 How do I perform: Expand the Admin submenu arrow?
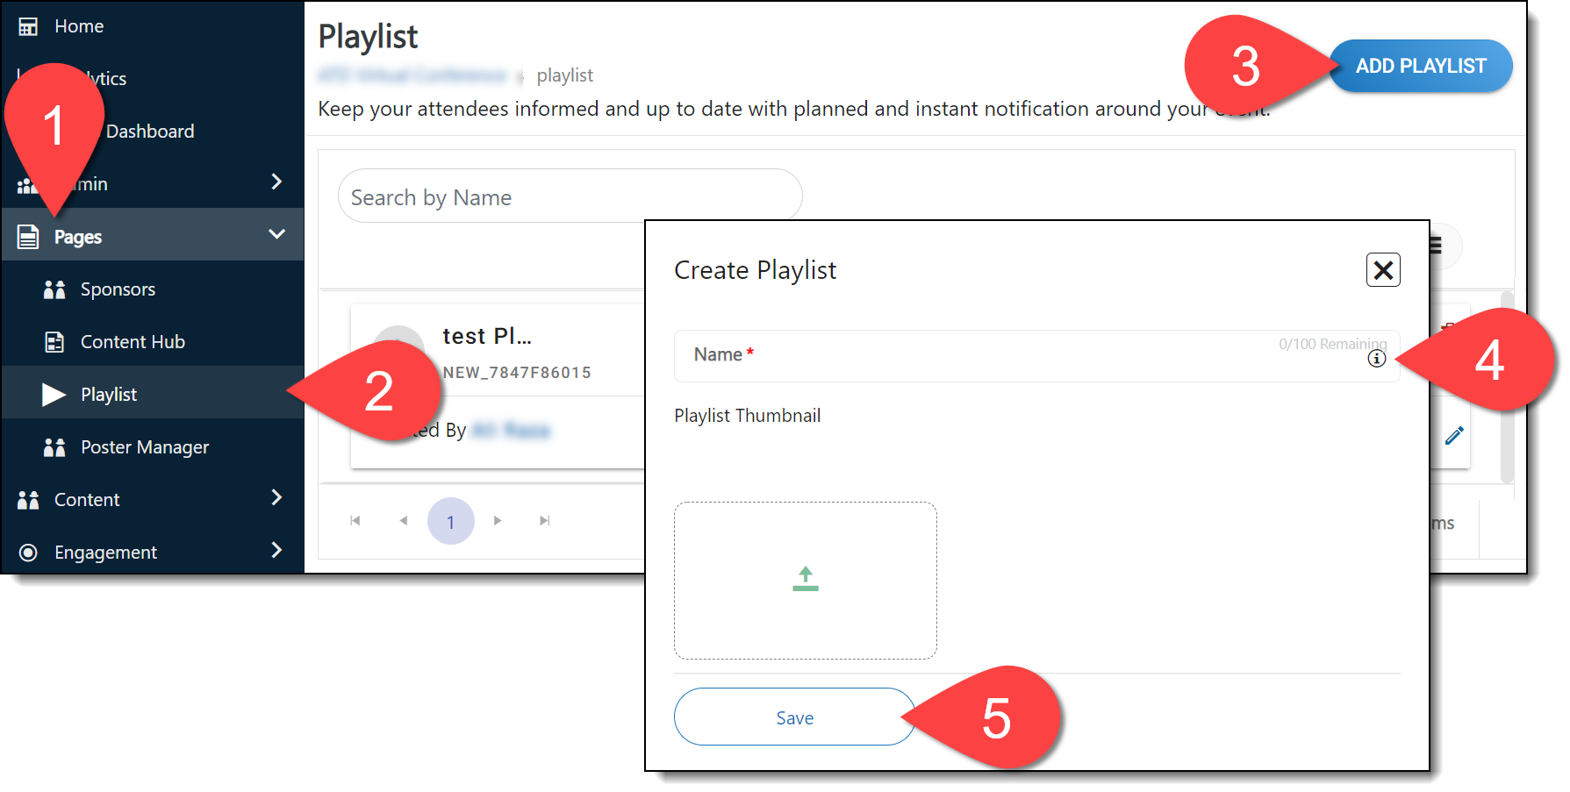point(276,182)
